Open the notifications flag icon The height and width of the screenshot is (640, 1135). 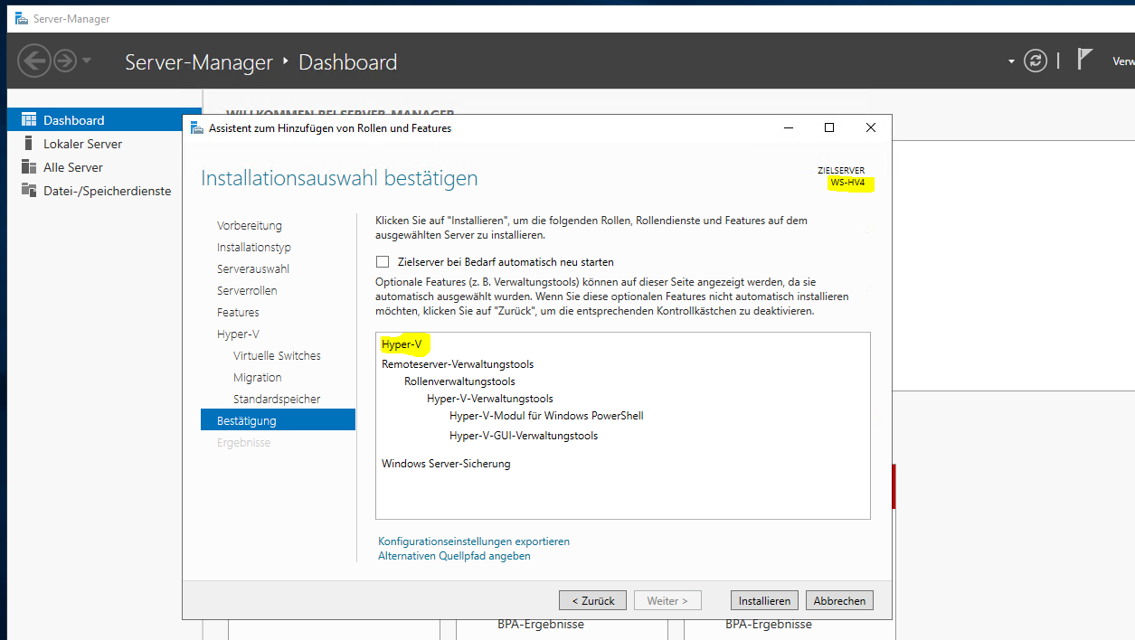(x=1084, y=60)
